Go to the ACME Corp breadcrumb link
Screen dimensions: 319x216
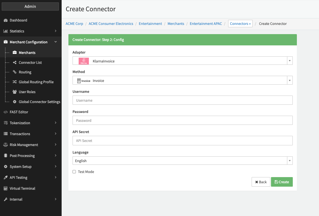click(74, 24)
